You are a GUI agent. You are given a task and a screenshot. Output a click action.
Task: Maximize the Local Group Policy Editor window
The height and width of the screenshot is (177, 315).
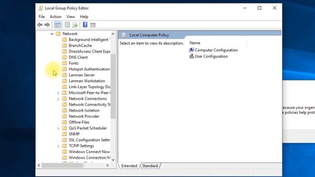[x=259, y=8]
